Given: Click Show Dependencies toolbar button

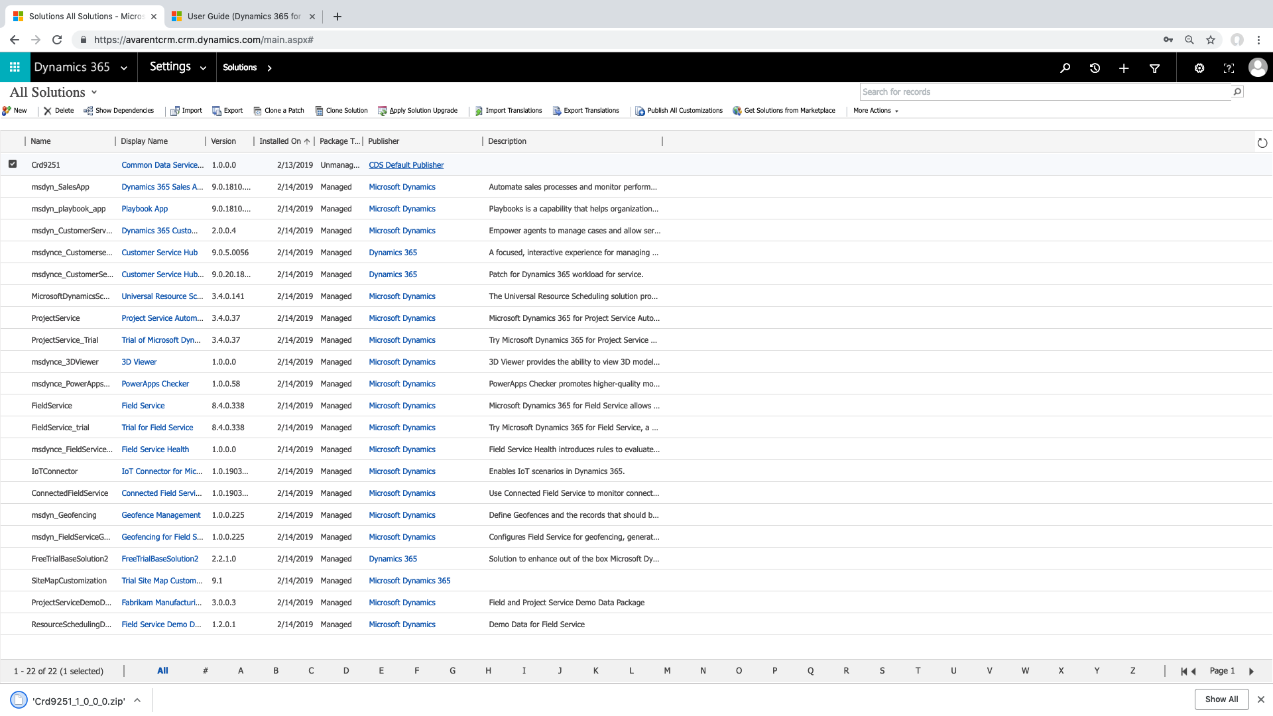Looking at the screenshot, I should pyautogui.click(x=119, y=111).
